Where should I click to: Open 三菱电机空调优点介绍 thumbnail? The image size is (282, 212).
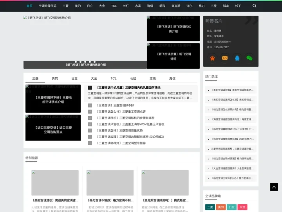[53, 99]
